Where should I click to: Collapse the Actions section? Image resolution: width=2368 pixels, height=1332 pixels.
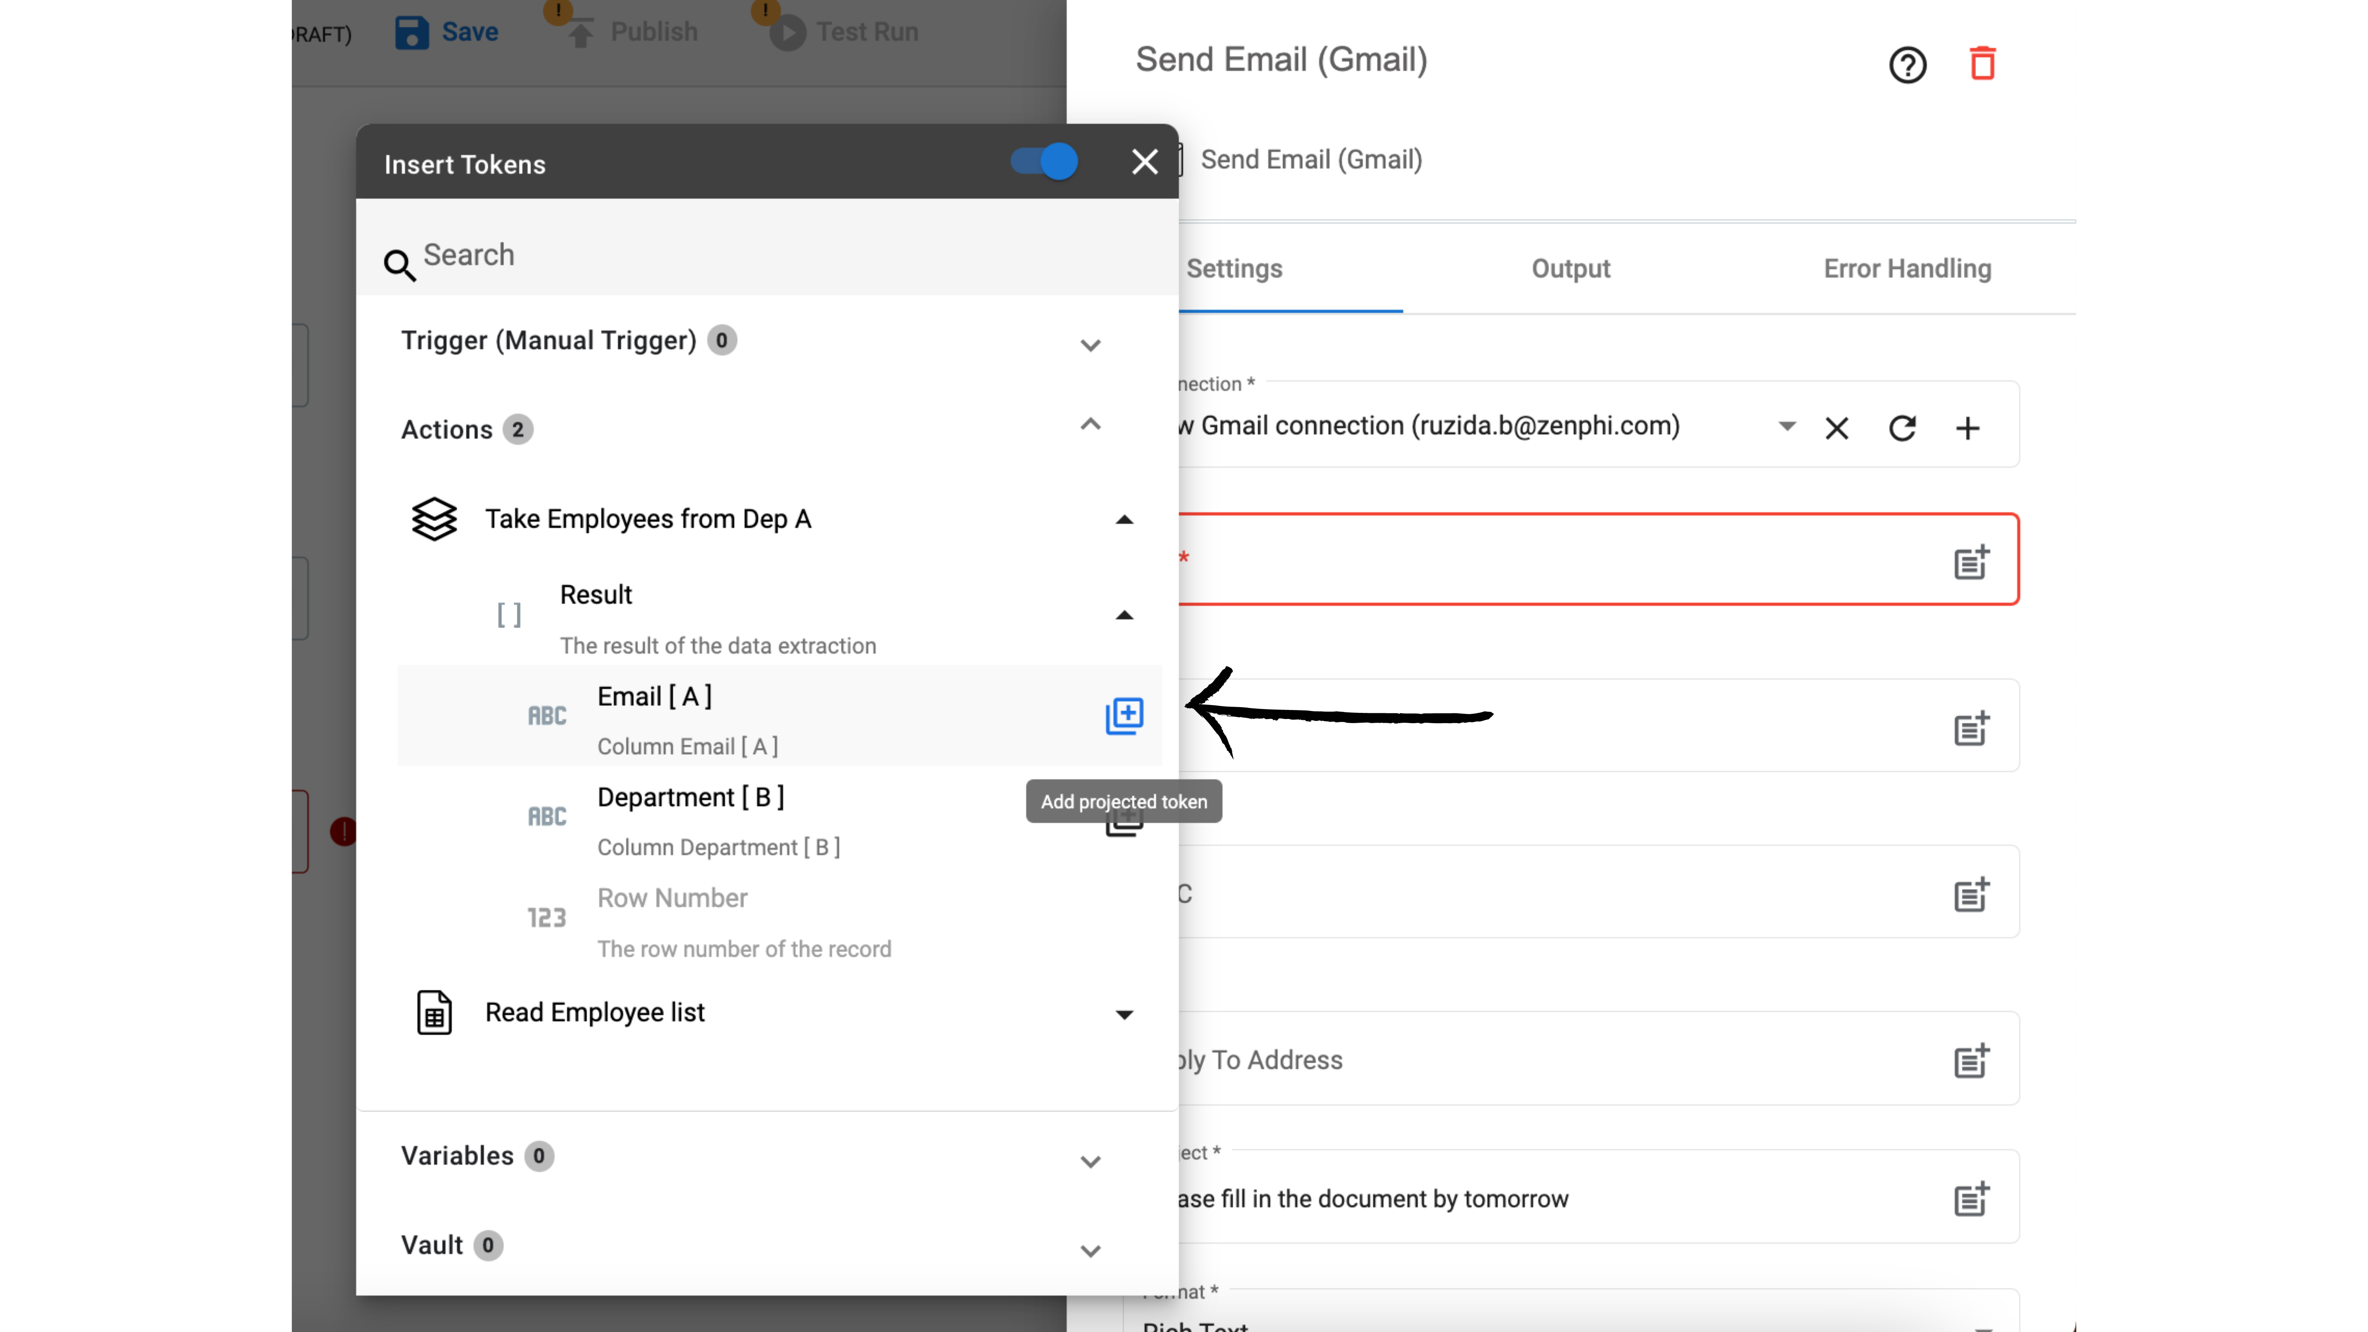point(1090,425)
